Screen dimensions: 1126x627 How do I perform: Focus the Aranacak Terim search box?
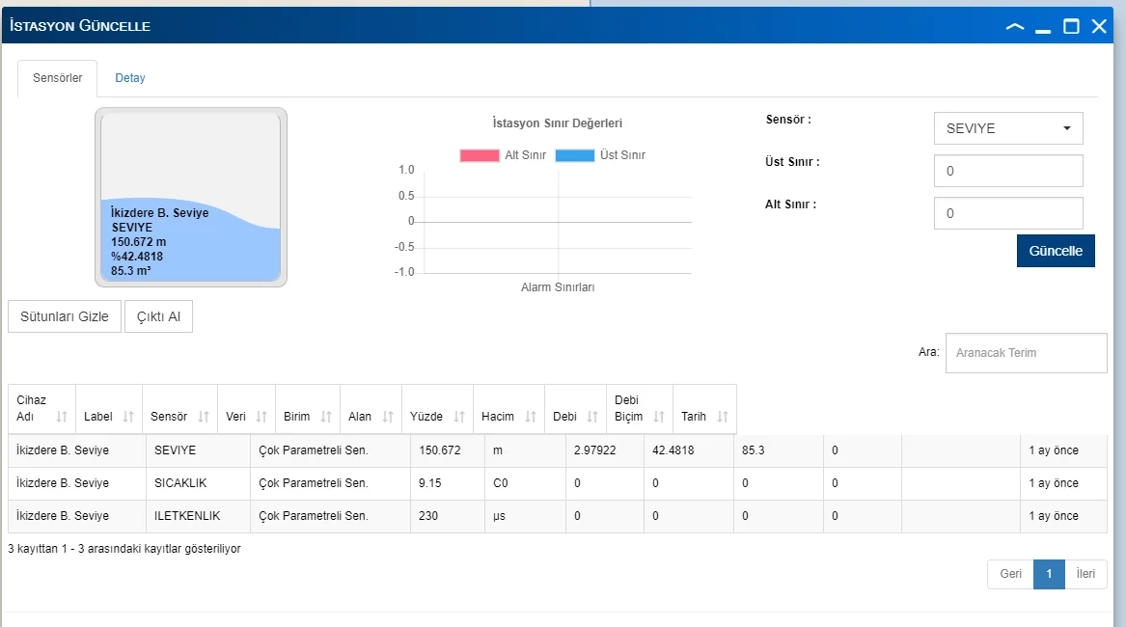click(1026, 353)
